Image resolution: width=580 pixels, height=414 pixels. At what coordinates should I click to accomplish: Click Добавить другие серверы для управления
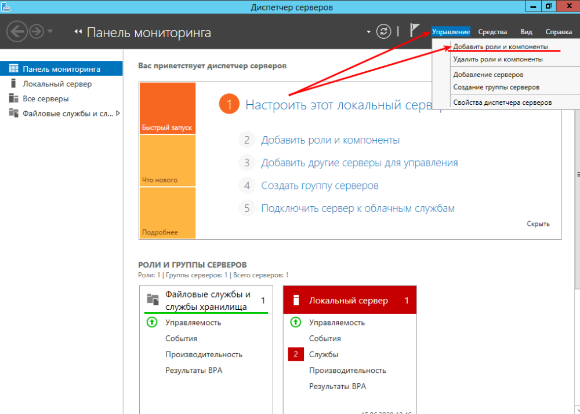point(360,163)
